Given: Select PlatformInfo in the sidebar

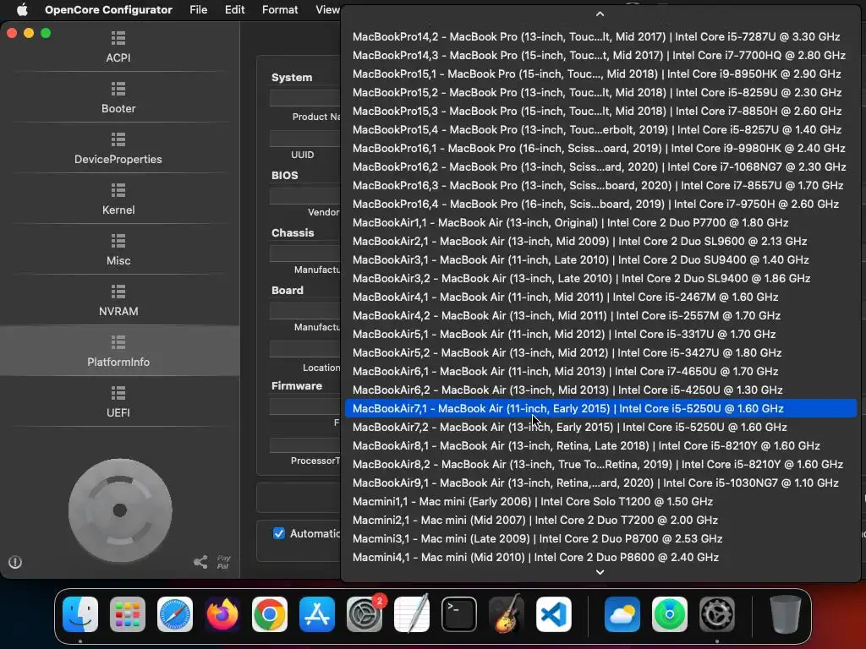Looking at the screenshot, I should click(118, 351).
